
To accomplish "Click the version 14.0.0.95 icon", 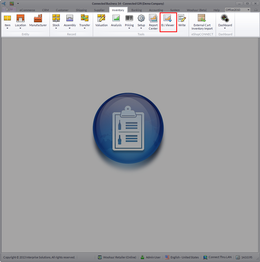I will point(238,258).
